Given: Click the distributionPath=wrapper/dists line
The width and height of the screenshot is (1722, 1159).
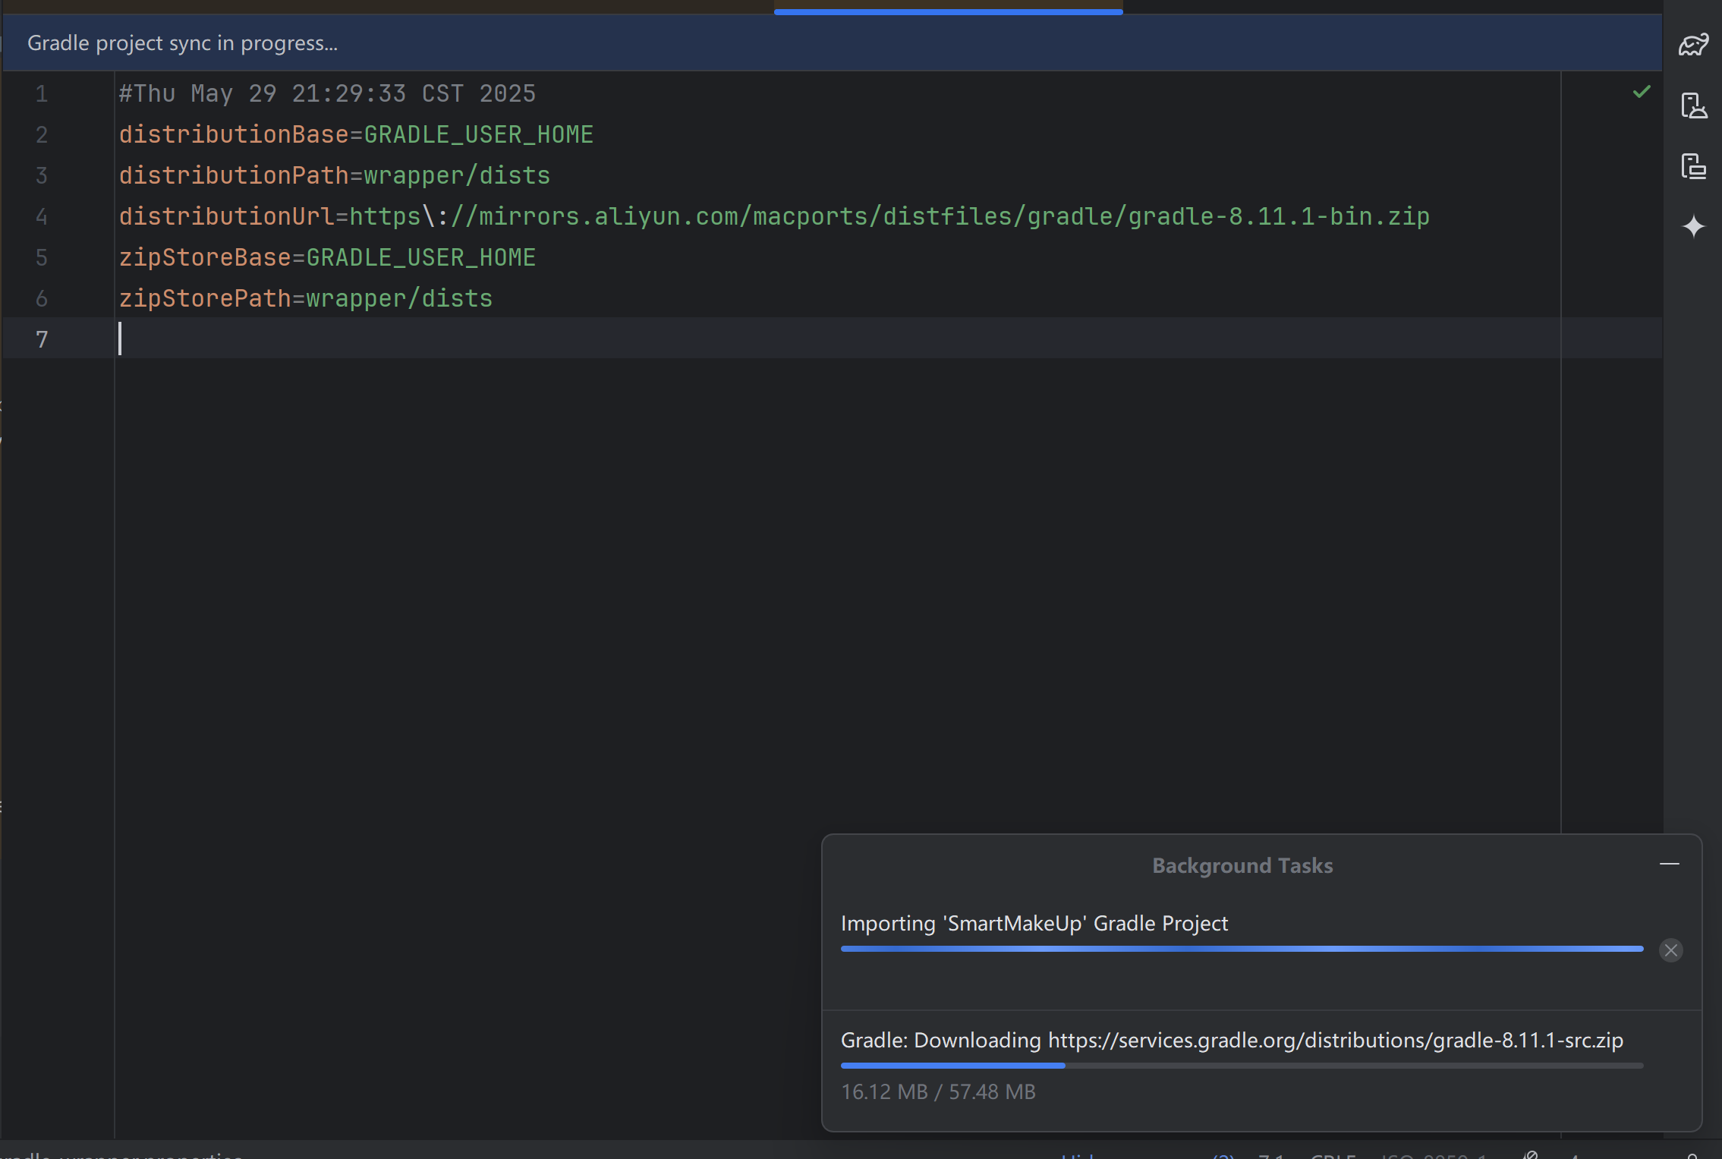Looking at the screenshot, I should point(335,176).
